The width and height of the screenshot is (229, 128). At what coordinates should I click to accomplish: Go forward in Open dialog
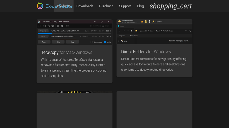pyautogui.click(x=124, y=31)
